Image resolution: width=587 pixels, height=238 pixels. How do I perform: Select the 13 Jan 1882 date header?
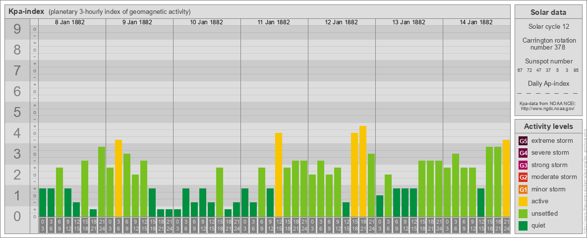point(409,22)
